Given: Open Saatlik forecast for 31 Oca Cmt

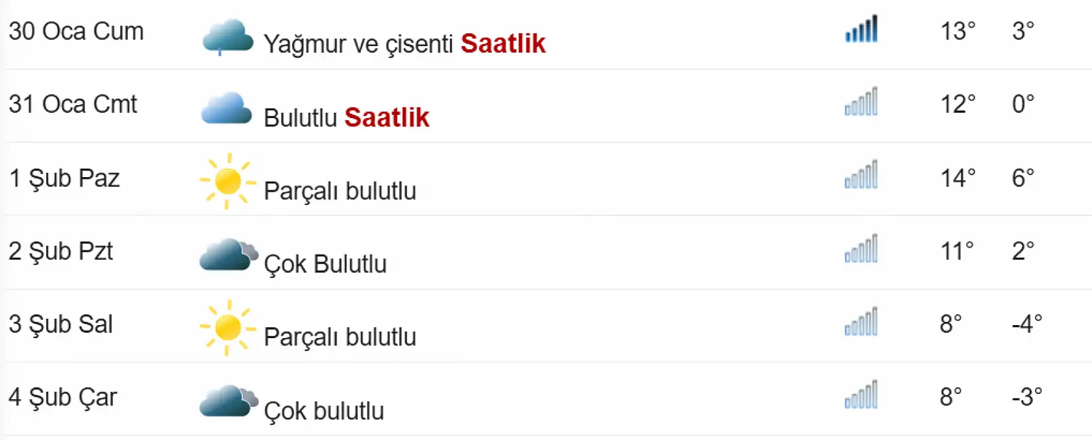Looking at the screenshot, I should [x=387, y=117].
